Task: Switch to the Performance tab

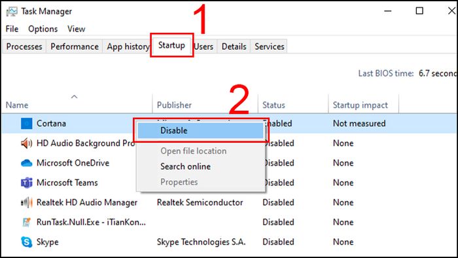Action: (75, 46)
